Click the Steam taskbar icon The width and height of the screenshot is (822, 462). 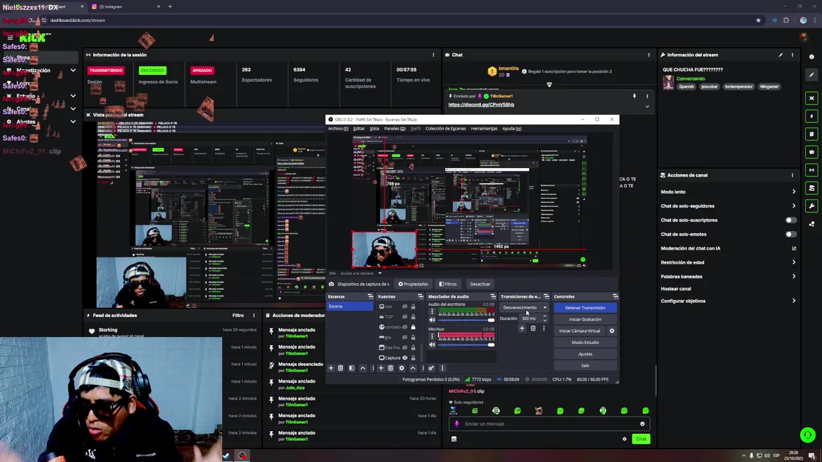coord(227,456)
